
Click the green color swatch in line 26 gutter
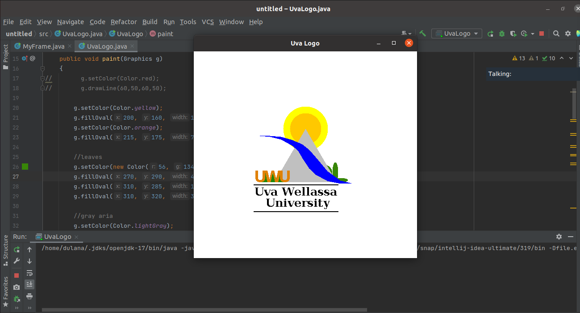25,167
